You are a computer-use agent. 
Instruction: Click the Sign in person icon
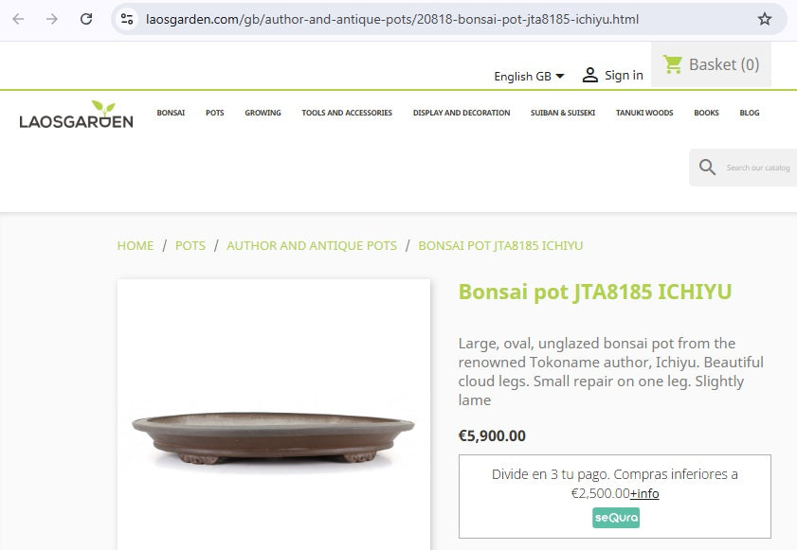point(590,75)
